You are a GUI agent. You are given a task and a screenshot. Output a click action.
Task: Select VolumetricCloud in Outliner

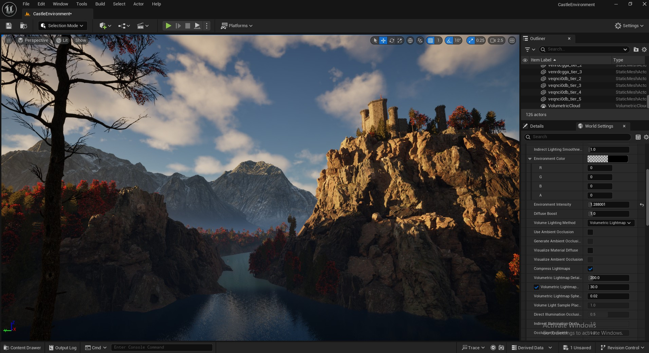coord(564,106)
